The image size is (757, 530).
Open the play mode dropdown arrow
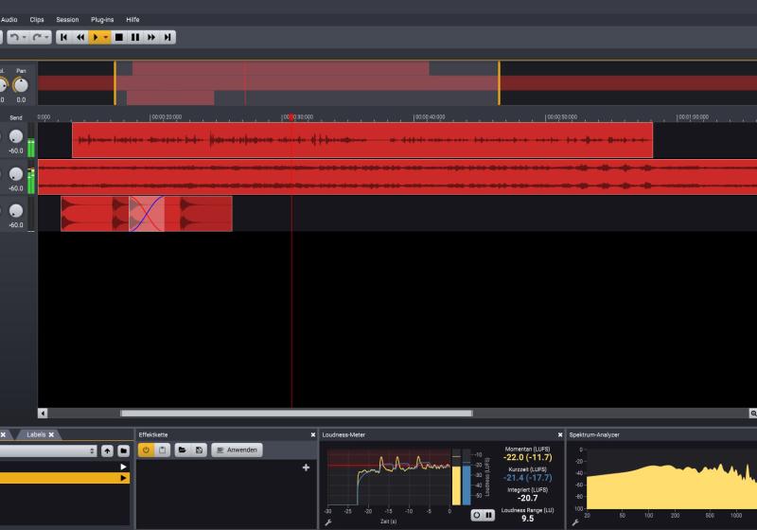click(x=106, y=37)
